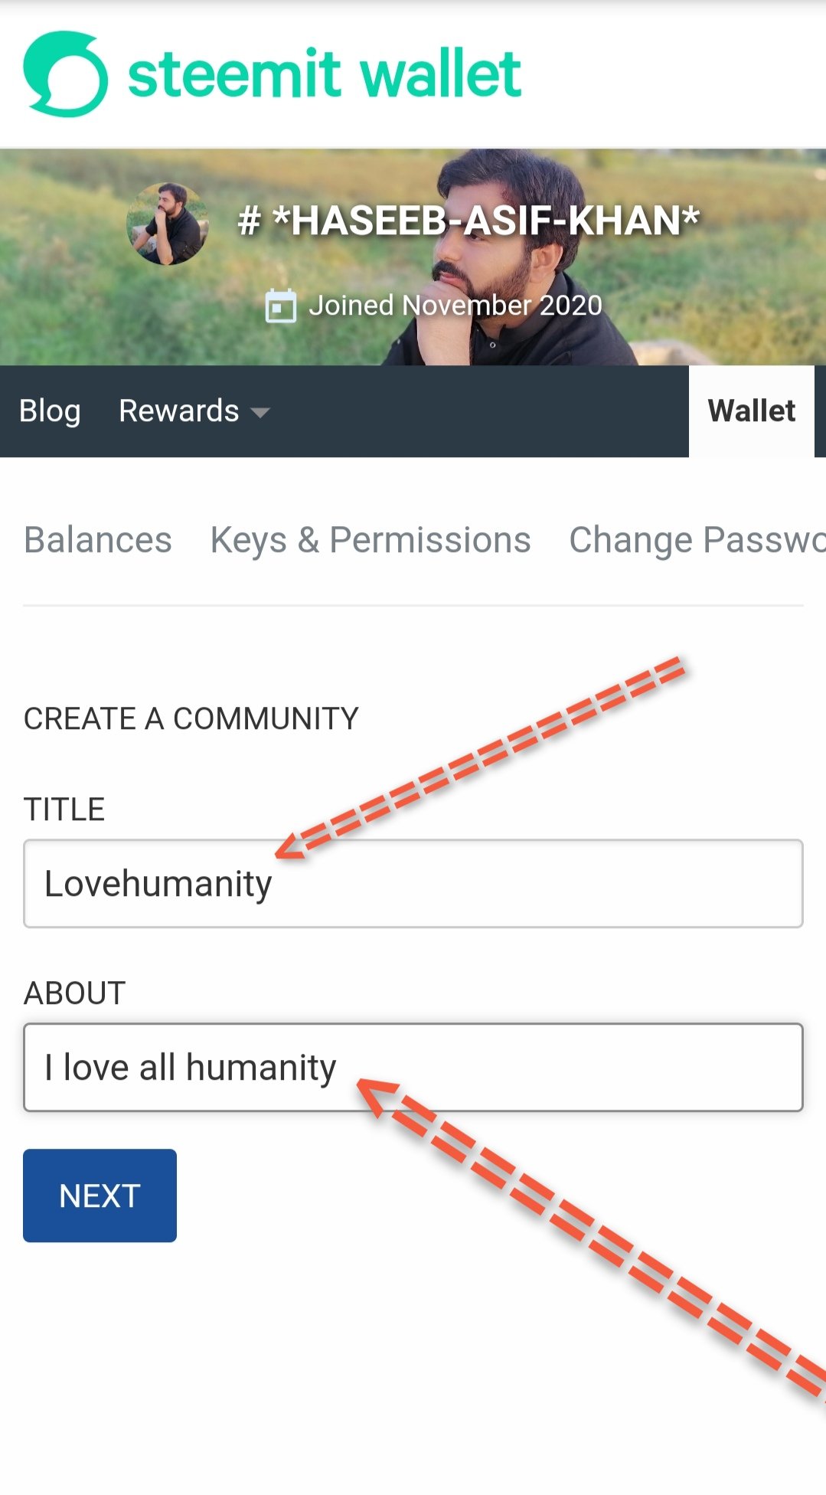Image resolution: width=826 pixels, height=1495 pixels.
Task: Expand the Rewards dropdown arrow
Action: (260, 413)
